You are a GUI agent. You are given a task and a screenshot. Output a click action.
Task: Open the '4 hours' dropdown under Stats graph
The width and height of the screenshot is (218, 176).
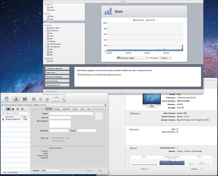coord(165,58)
